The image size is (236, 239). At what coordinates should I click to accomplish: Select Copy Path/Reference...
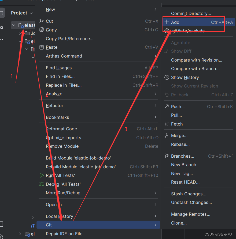click(98, 39)
